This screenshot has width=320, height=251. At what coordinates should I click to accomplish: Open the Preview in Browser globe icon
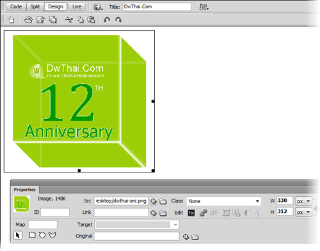(98, 7)
